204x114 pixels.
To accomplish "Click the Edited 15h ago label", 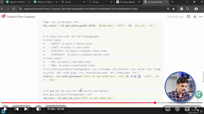I will coord(175,17).
